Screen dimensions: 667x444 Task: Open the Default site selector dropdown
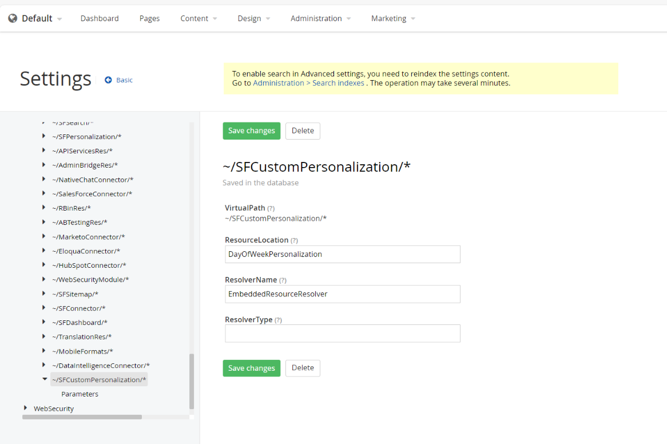pos(42,18)
